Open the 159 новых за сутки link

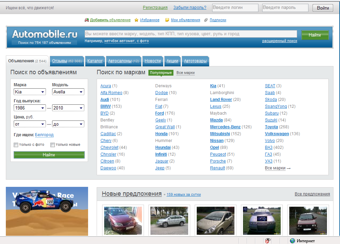tap(183, 194)
